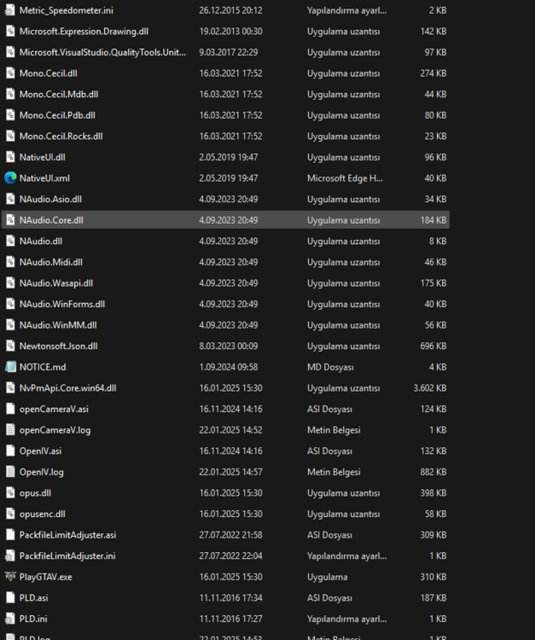
Task: Select the file name Microsoft.VisualStudio.QualityTools.Unit...
Action: pos(102,52)
